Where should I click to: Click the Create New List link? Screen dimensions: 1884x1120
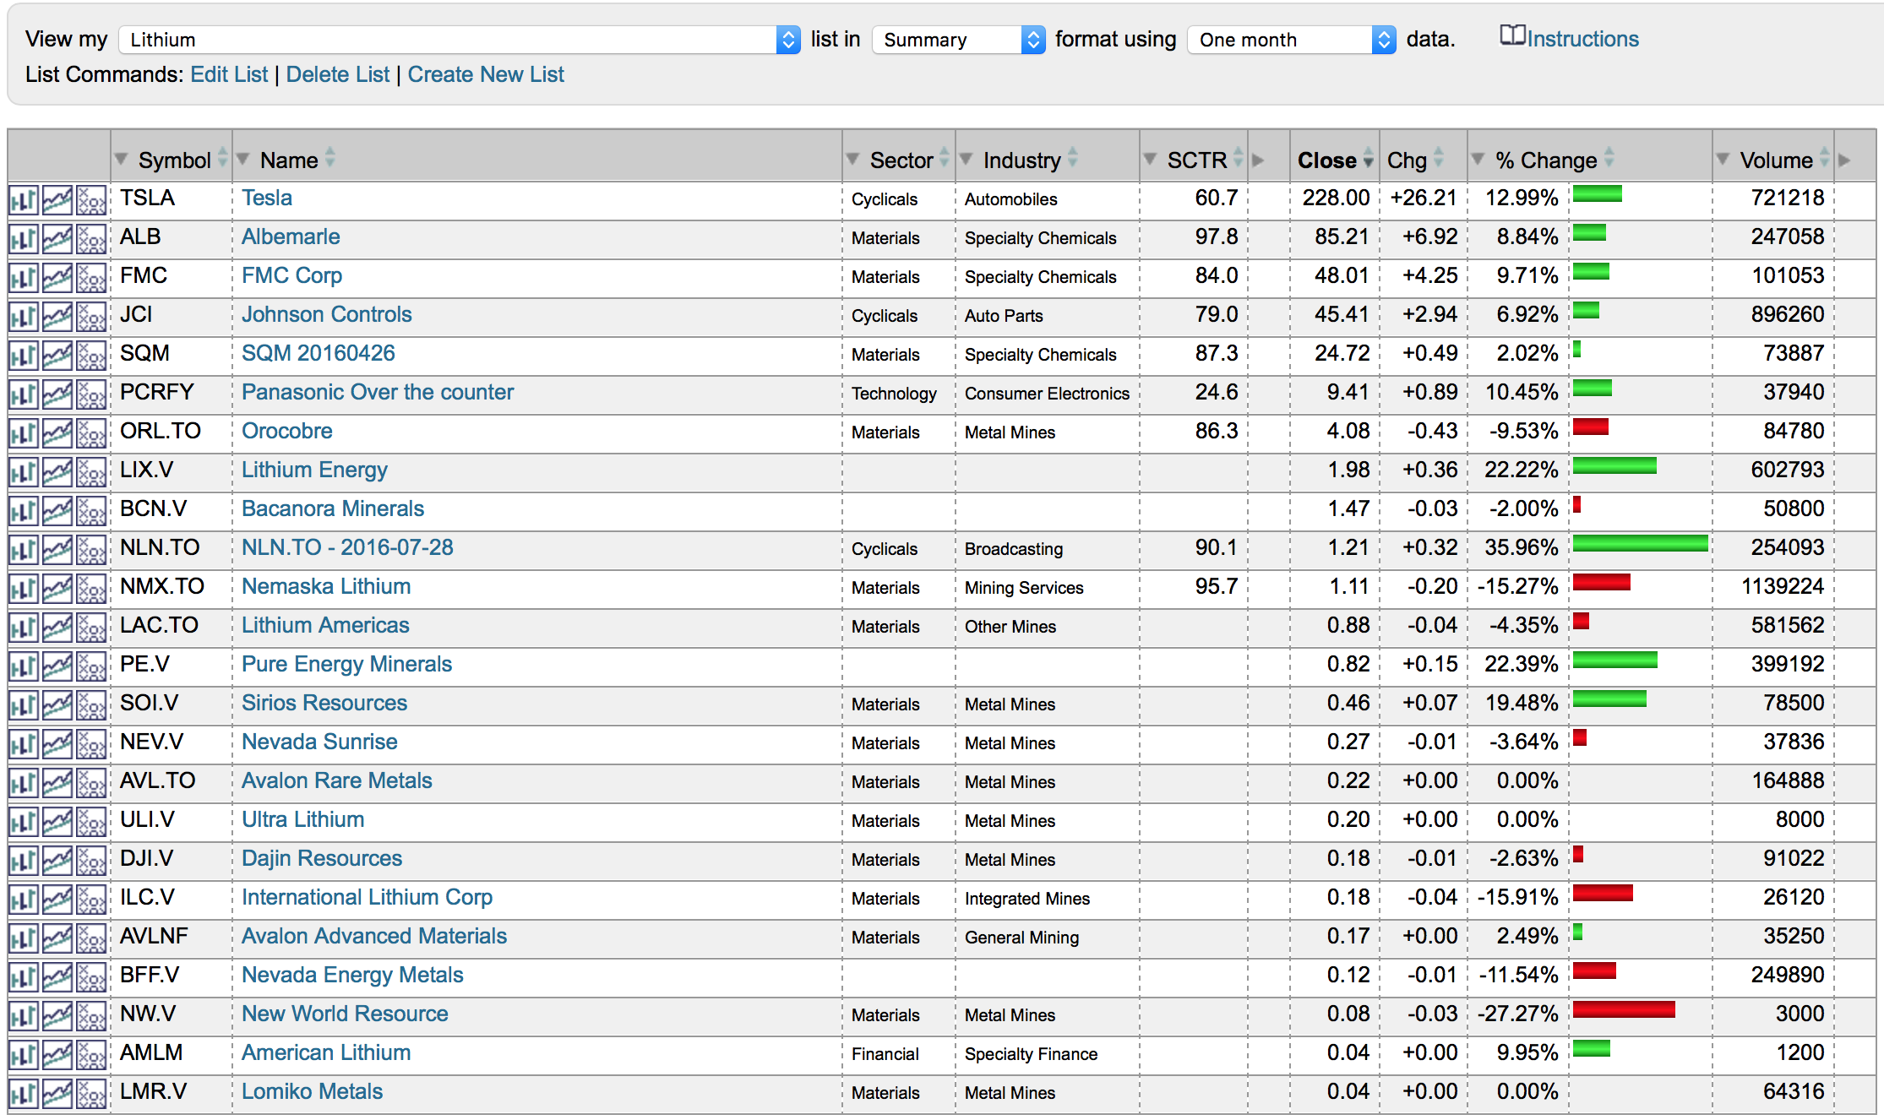[x=486, y=74]
